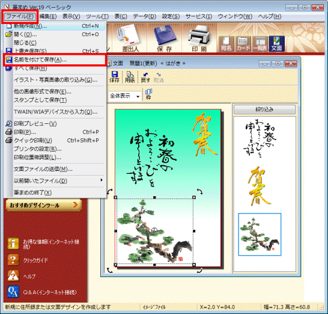The width and height of the screenshot is (328, 314).
Task: Select 文面ファイルの送信(M) entry
Action: 55,169
